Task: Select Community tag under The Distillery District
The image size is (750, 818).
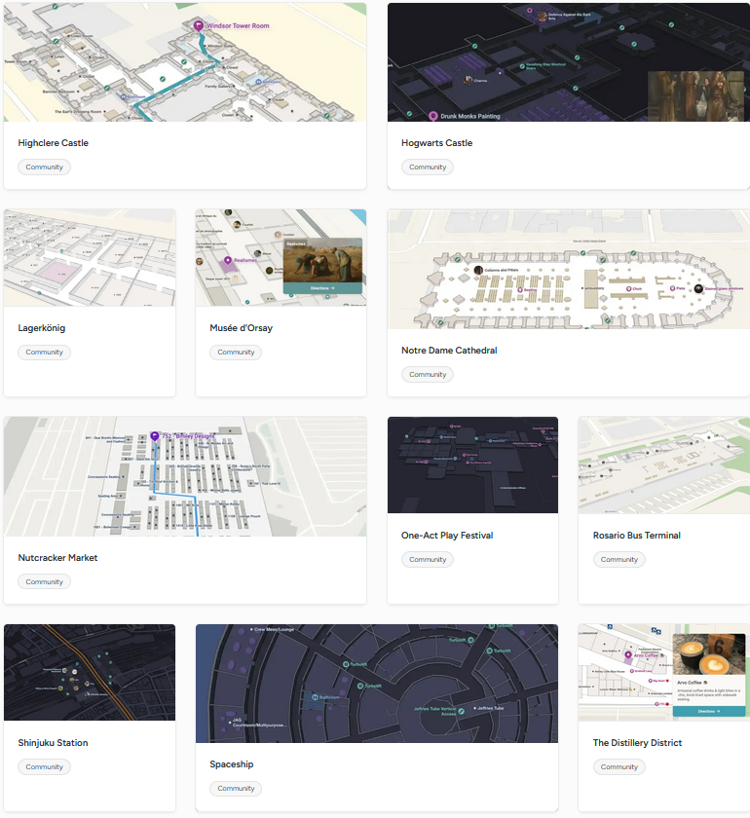Action: (x=619, y=767)
